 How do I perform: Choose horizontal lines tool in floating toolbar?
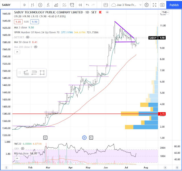[34, 73]
